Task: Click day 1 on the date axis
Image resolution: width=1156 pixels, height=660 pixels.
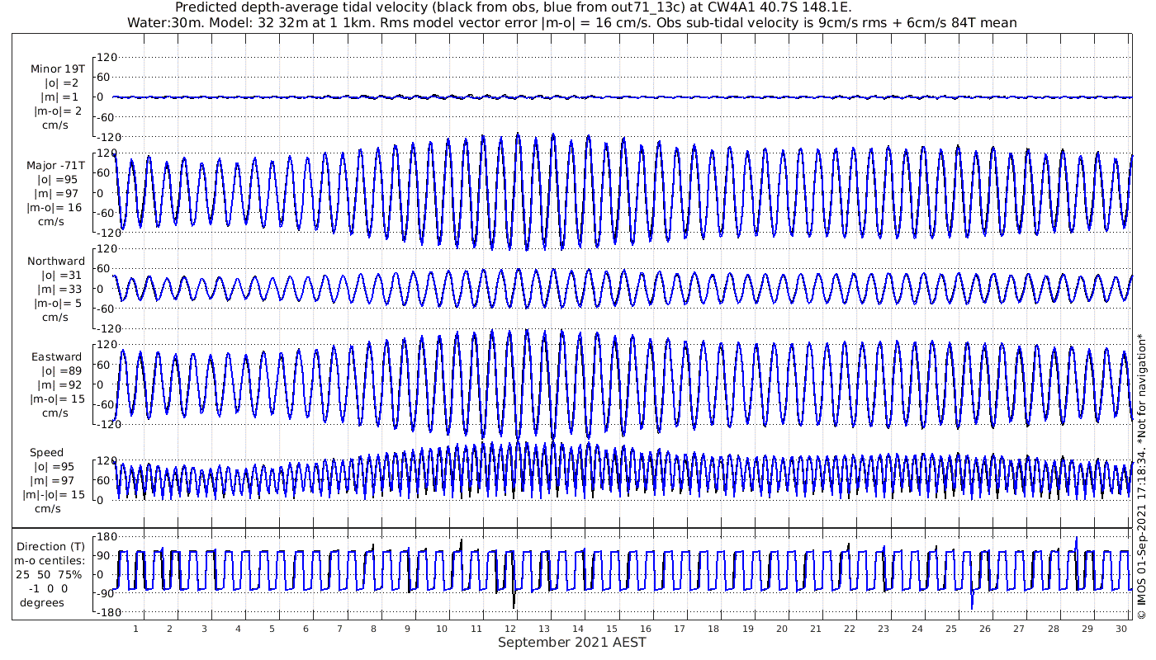Action: pos(136,629)
